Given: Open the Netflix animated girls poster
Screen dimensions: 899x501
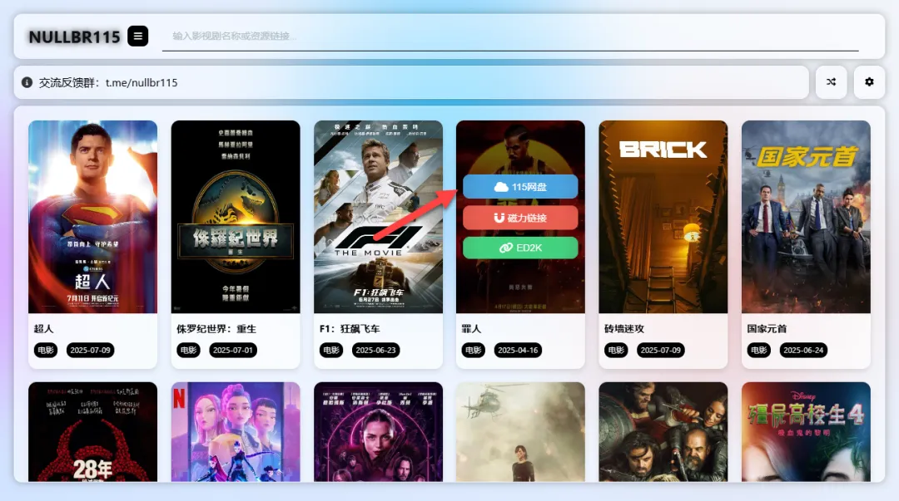Looking at the screenshot, I should point(236,432).
